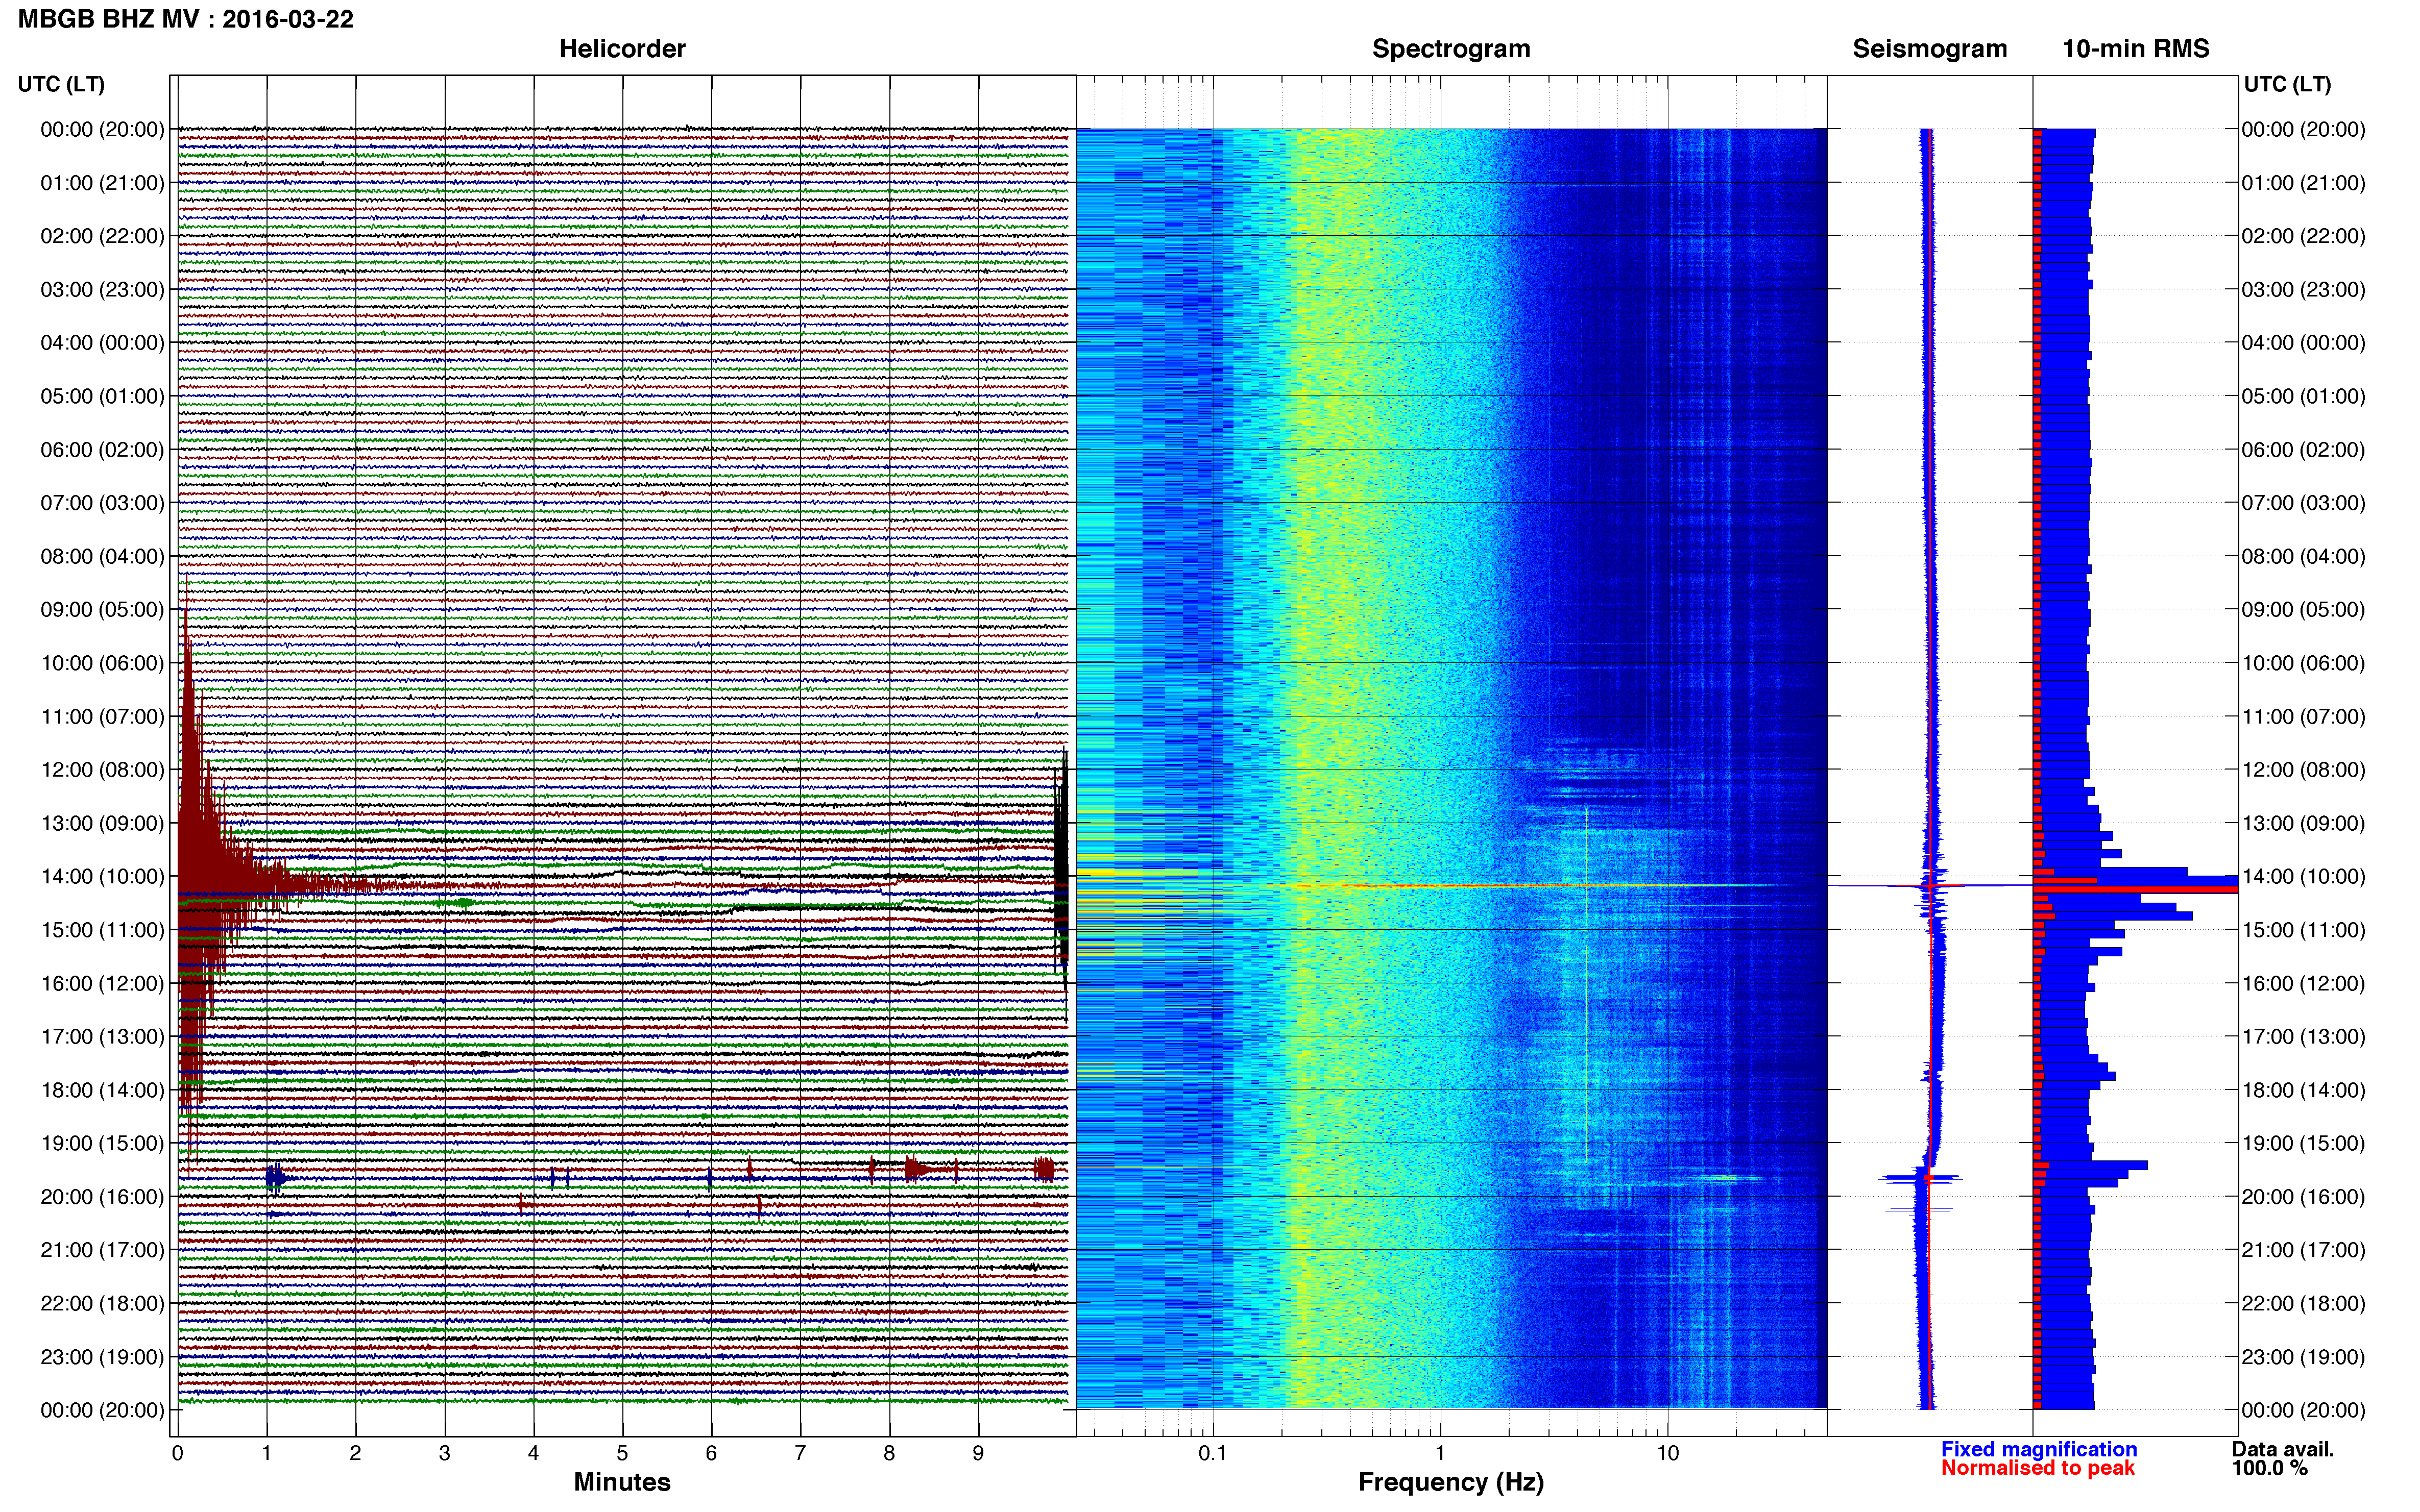The height and width of the screenshot is (1512, 2420).
Task: Click the minutes axis tick label 5
Action: 622,1454
